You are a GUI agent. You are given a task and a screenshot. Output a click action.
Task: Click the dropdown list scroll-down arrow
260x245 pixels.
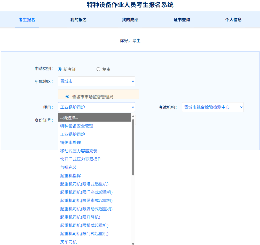coord(133,243)
